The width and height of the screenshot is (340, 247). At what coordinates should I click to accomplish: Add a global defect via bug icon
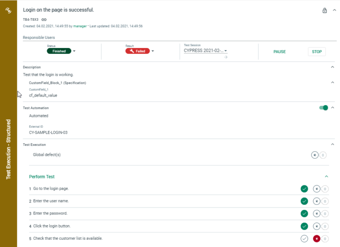point(315,155)
